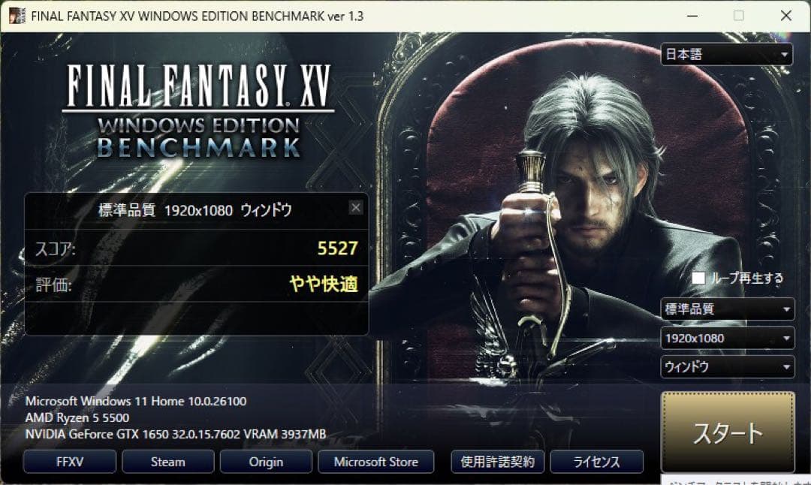The image size is (811, 485).
Task: View the 使用許諾契約 agreement
Action: pyautogui.click(x=498, y=462)
